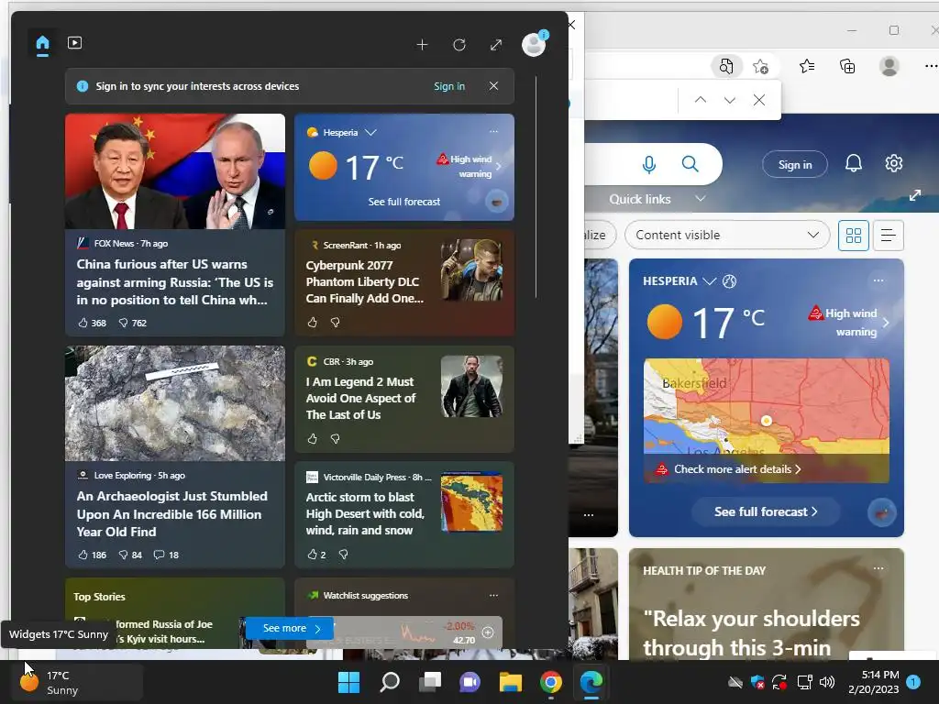
Task: Open page settings gear on Edge new tab
Action: [893, 163]
